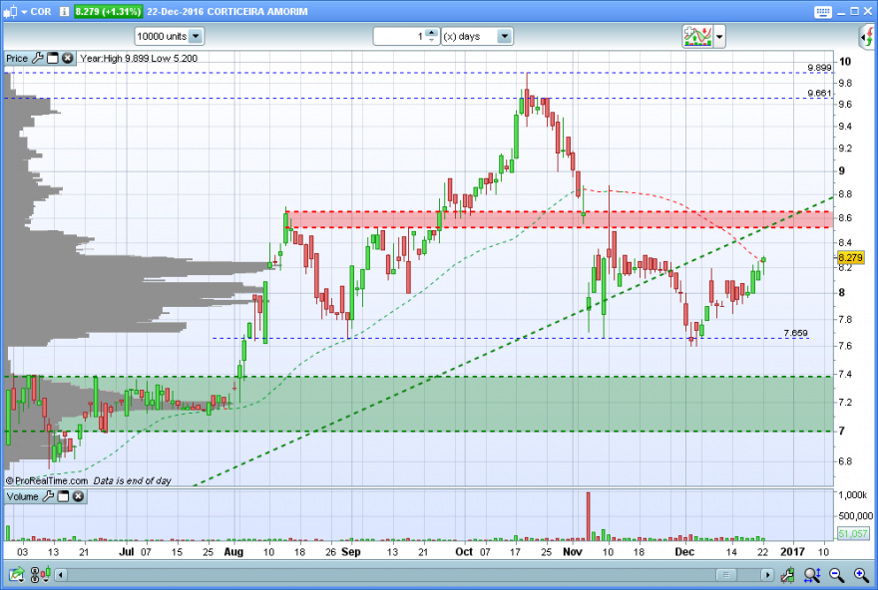Click the vertical zoom magnifier icon
878x590 pixels.
point(812,574)
